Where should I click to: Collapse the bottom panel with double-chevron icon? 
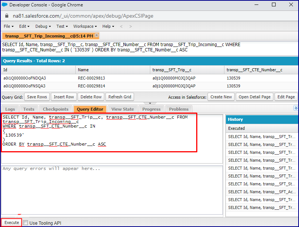click(x=296, y=108)
